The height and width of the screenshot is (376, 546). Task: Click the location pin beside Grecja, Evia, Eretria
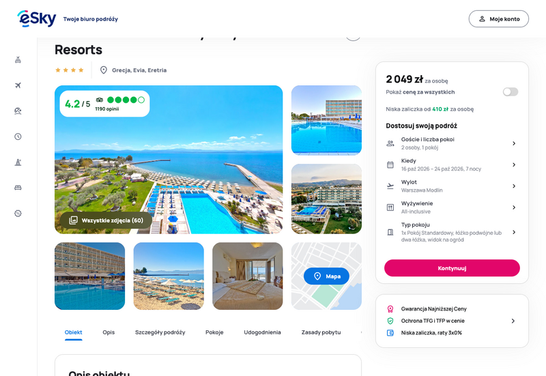coord(104,70)
